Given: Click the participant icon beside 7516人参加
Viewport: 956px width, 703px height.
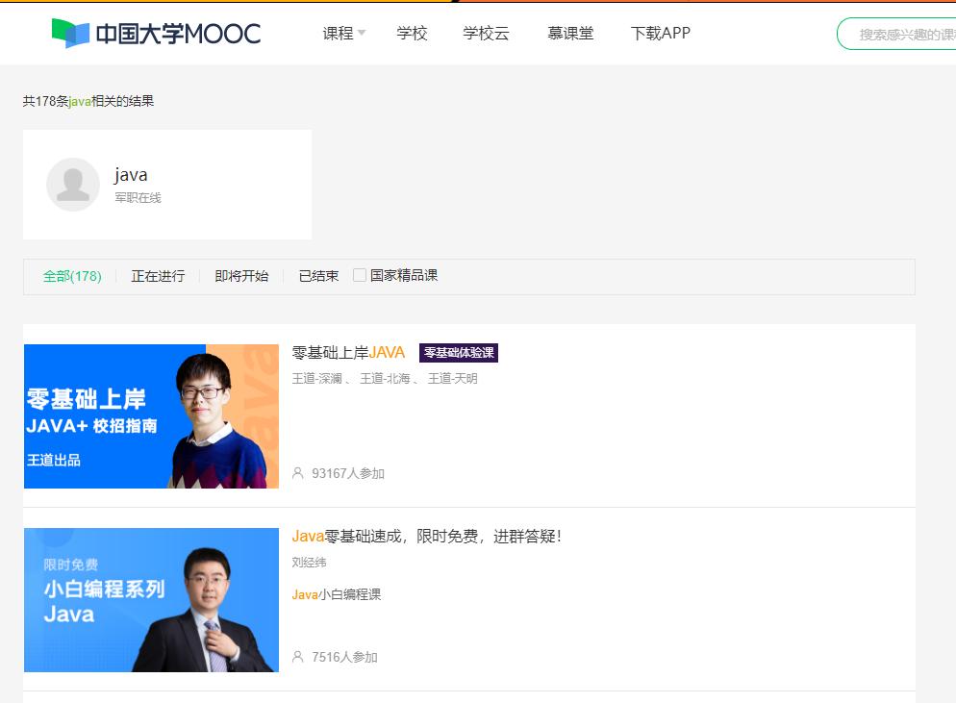Looking at the screenshot, I should (298, 657).
